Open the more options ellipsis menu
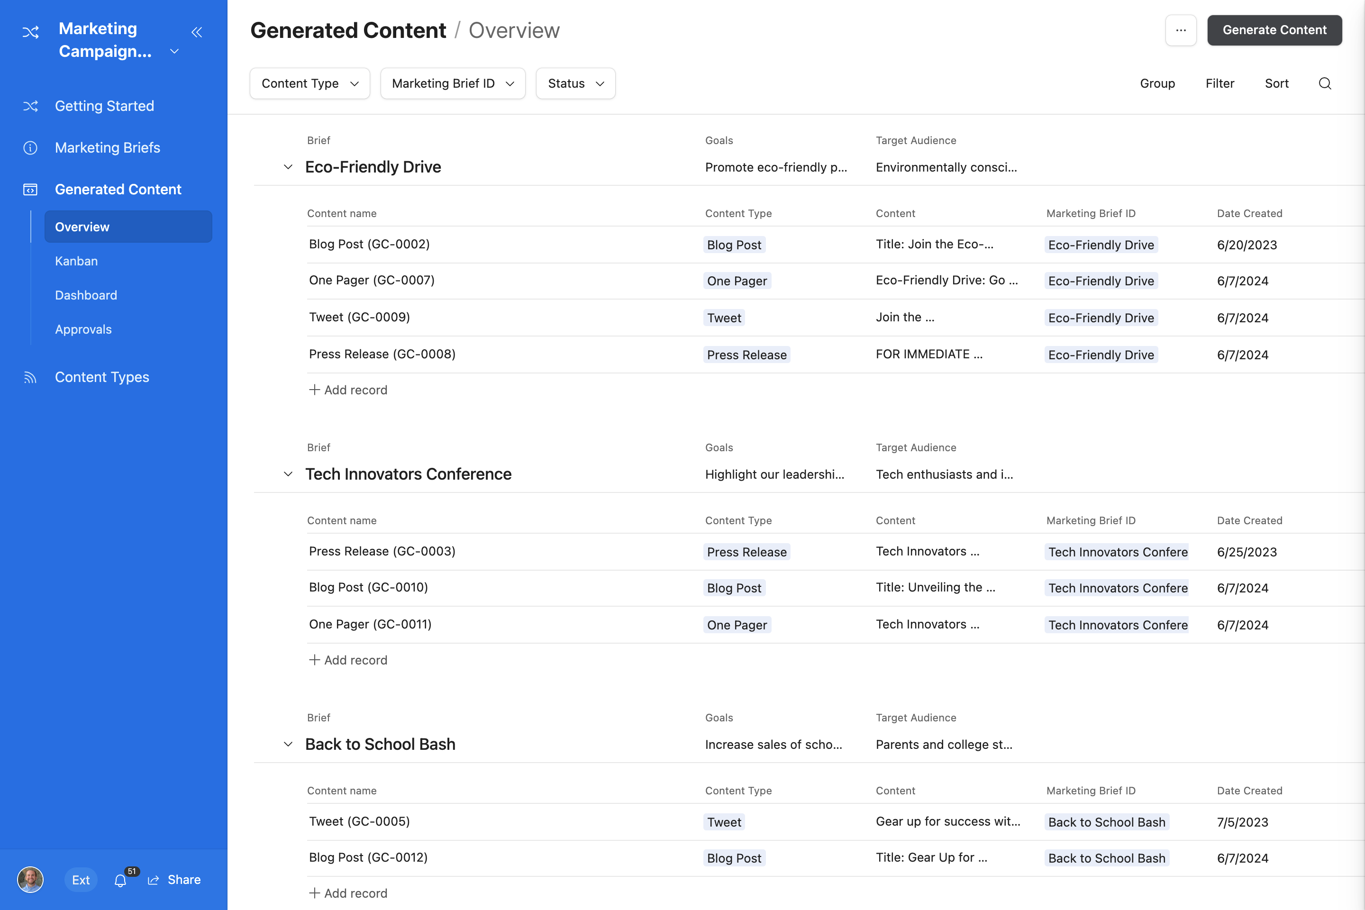 pos(1181,30)
